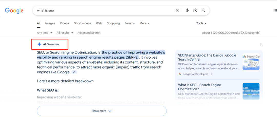
Task: Click the 'Google for Developers' source name
Action: 195,74
